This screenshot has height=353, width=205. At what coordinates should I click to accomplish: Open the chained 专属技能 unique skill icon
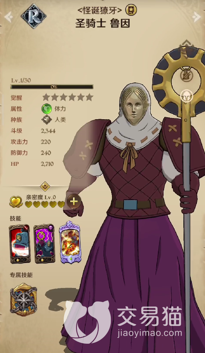tap(24, 300)
